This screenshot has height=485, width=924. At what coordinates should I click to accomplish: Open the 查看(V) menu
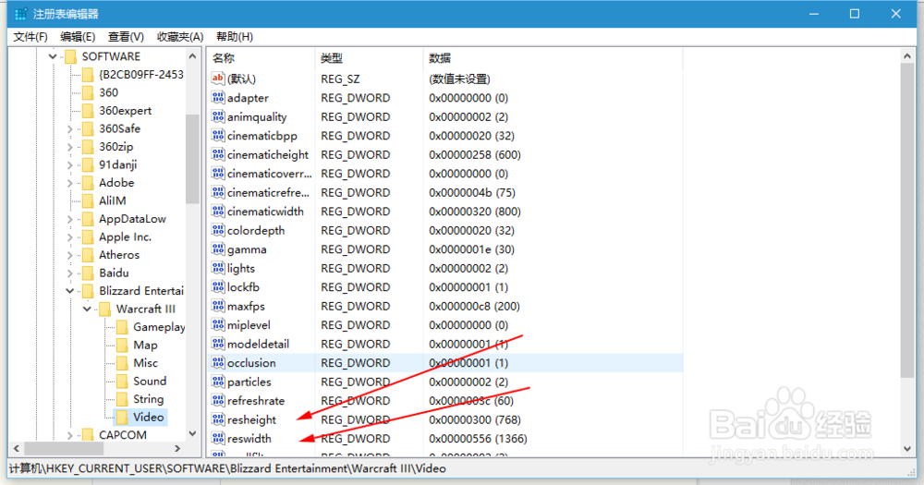pos(126,37)
